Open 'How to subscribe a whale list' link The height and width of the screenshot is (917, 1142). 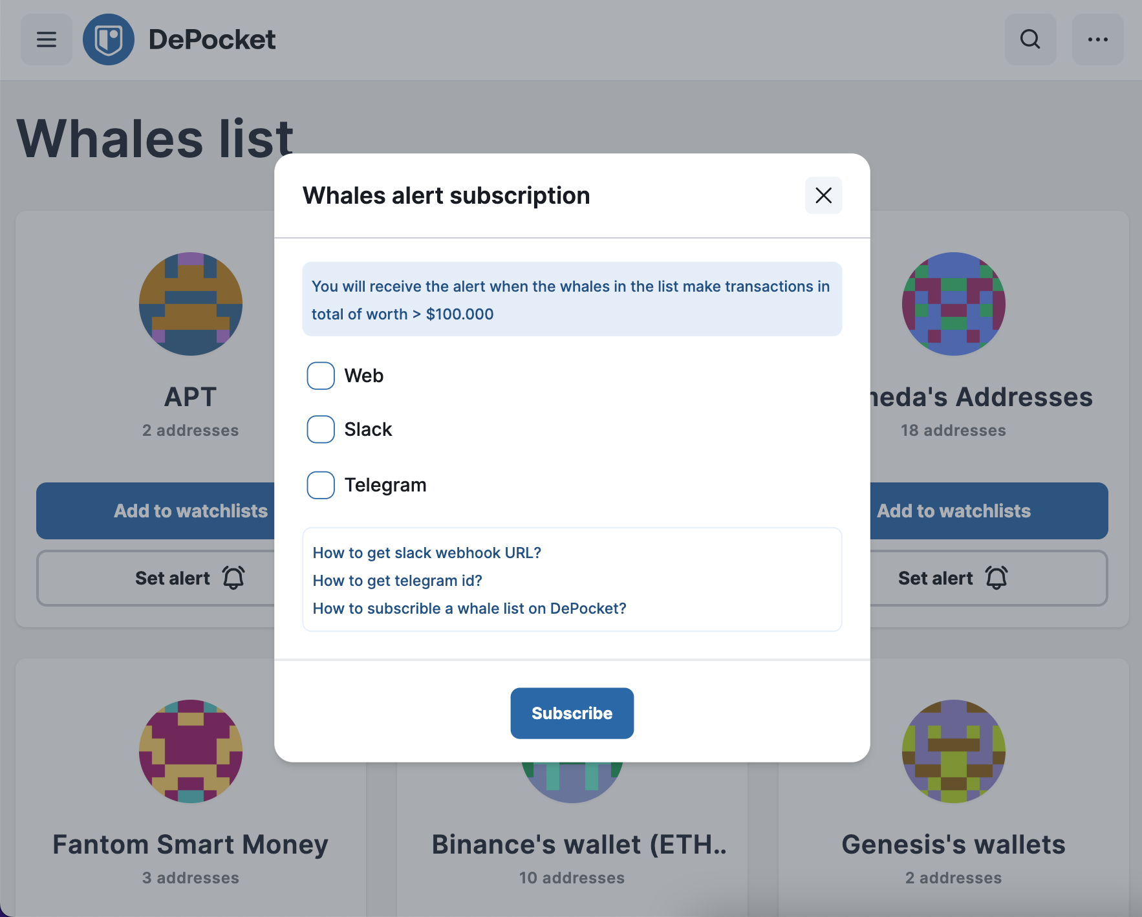[x=469, y=609]
